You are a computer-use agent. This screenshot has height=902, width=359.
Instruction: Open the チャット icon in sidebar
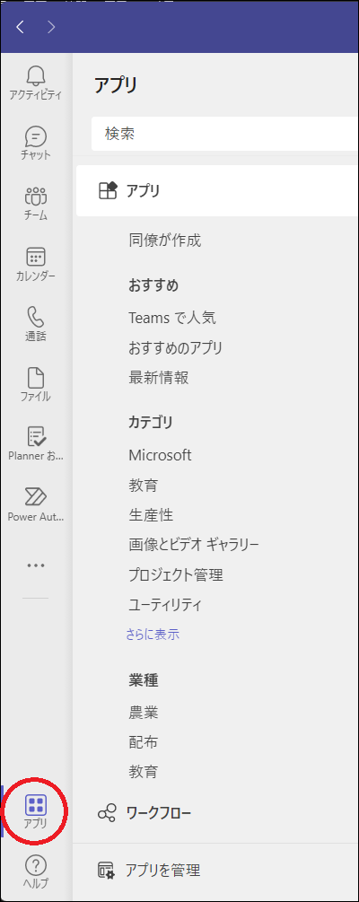tap(36, 136)
